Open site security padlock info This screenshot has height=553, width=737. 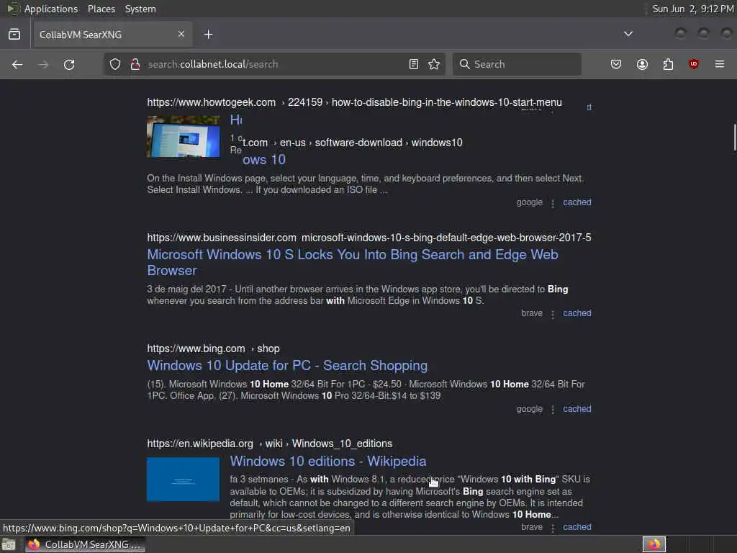point(135,64)
